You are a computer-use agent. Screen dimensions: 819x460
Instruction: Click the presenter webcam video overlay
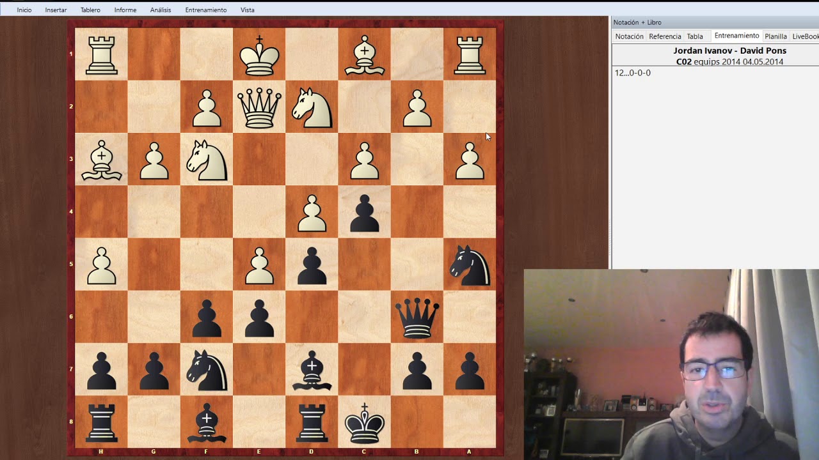(671, 364)
